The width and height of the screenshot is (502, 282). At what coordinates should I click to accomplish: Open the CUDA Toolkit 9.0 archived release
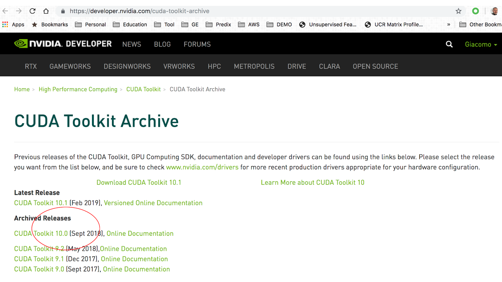39,269
